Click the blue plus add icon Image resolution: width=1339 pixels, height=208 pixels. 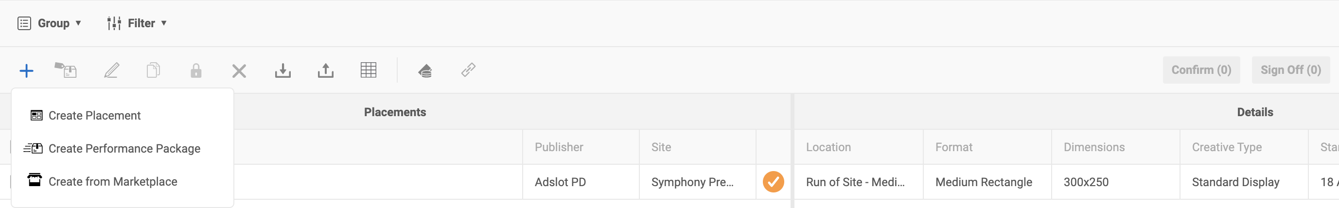pyautogui.click(x=26, y=71)
